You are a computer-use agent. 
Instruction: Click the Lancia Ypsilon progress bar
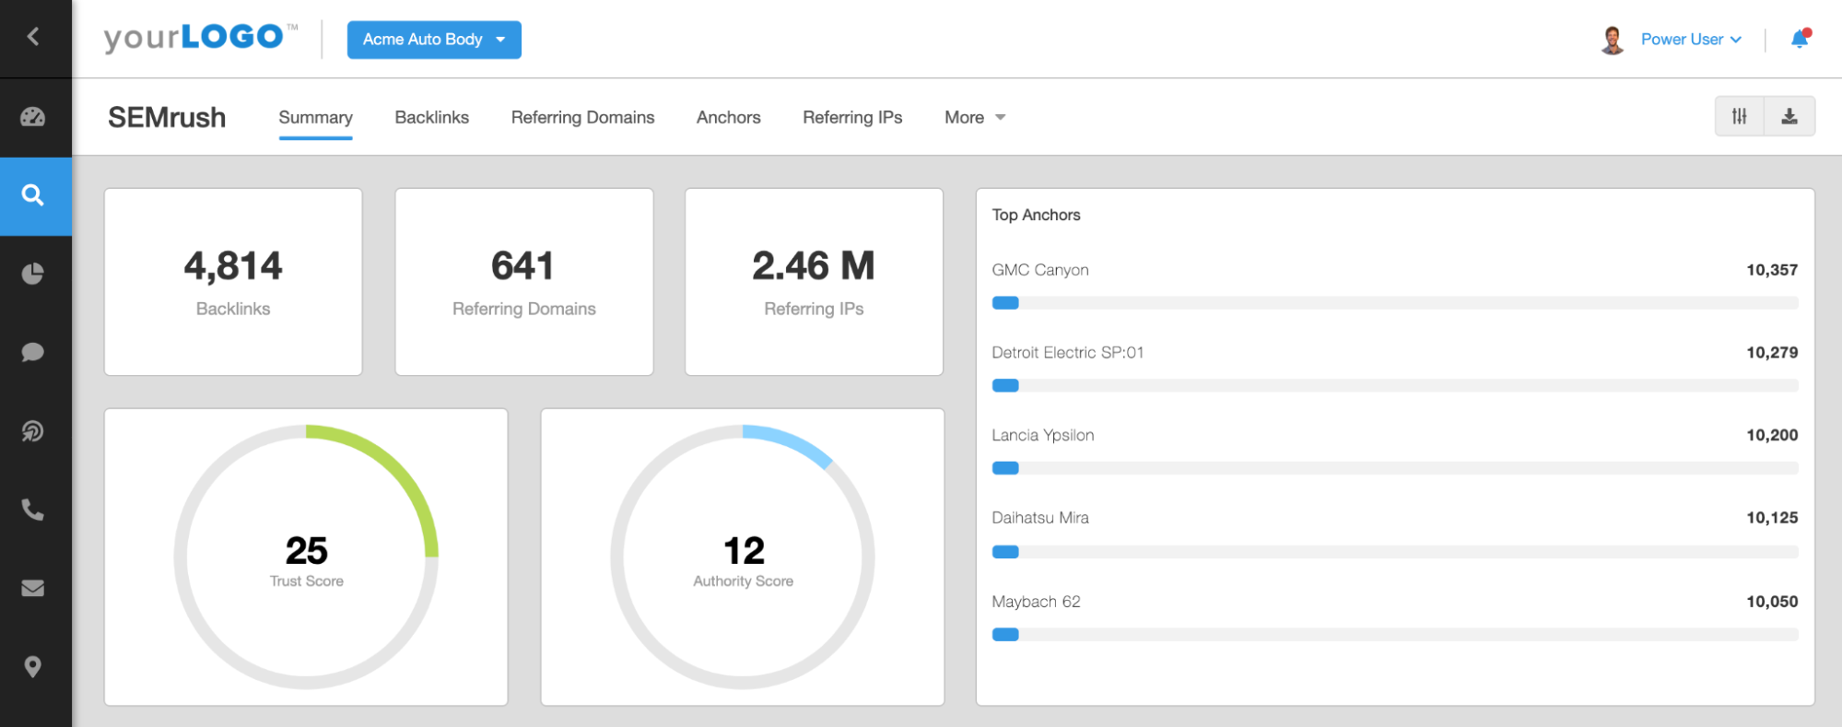(1394, 468)
